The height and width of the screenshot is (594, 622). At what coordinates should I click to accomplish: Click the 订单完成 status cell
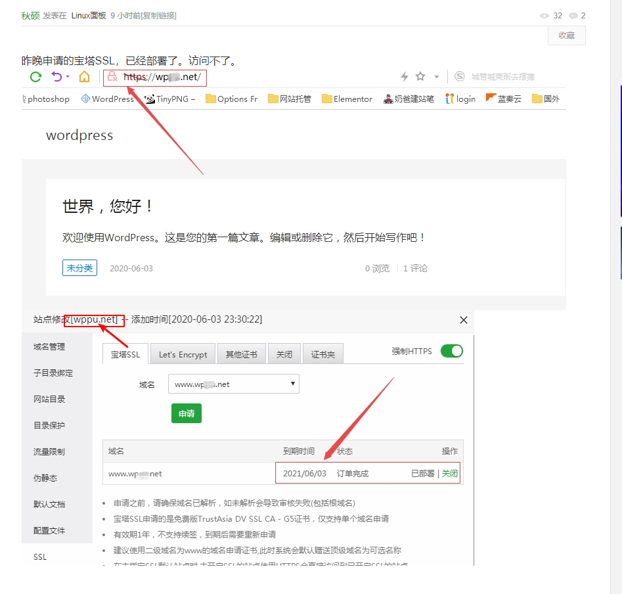[353, 473]
